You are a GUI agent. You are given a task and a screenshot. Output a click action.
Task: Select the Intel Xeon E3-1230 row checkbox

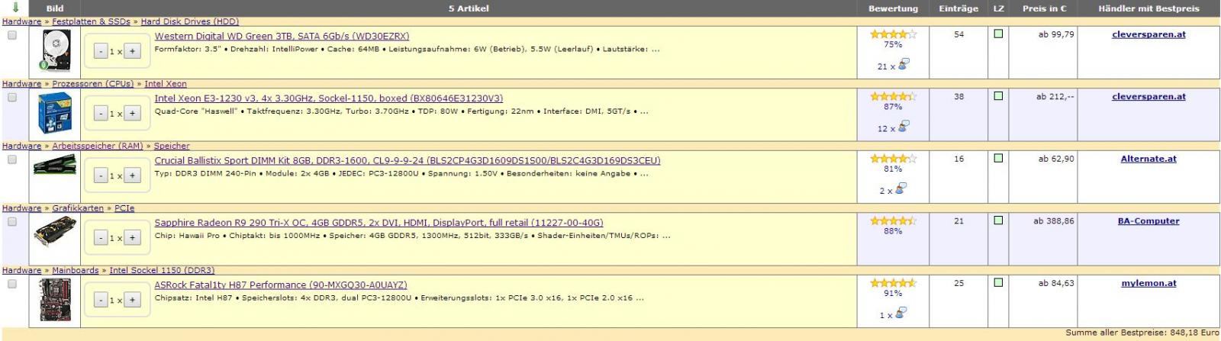[x=12, y=98]
